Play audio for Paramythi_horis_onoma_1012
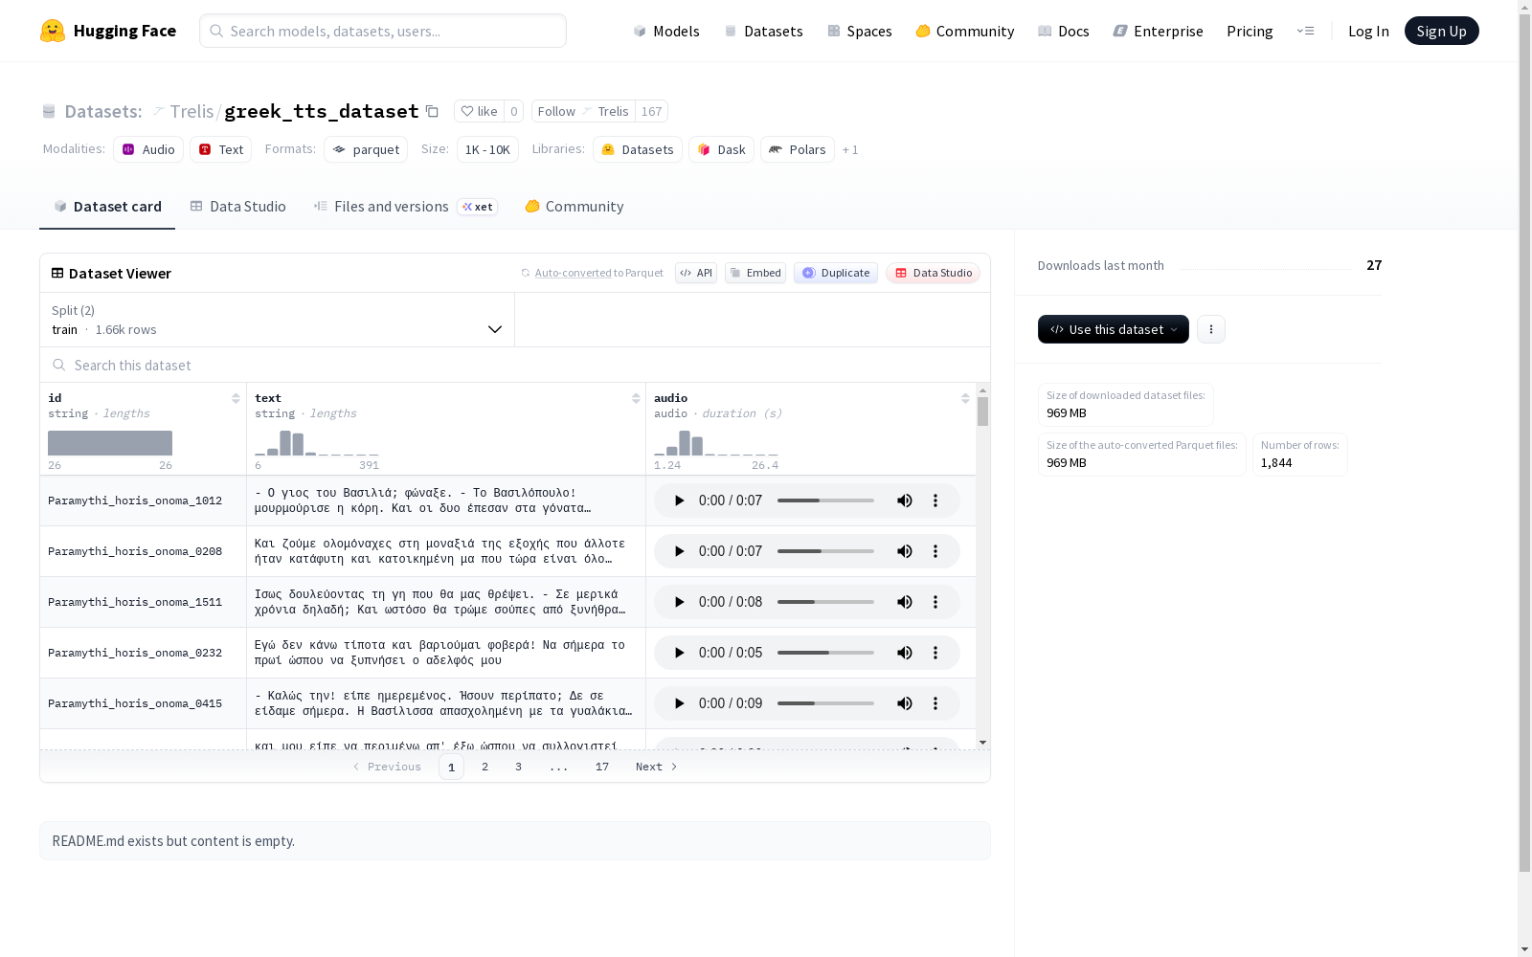Screen dimensions: 1532x957 click(679, 501)
